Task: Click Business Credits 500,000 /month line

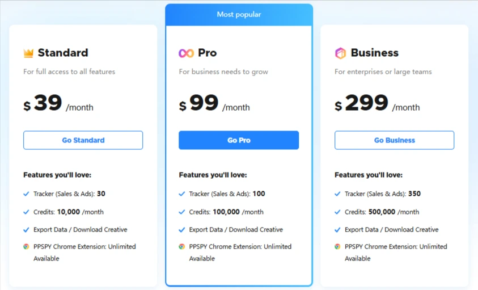Action: (x=382, y=212)
